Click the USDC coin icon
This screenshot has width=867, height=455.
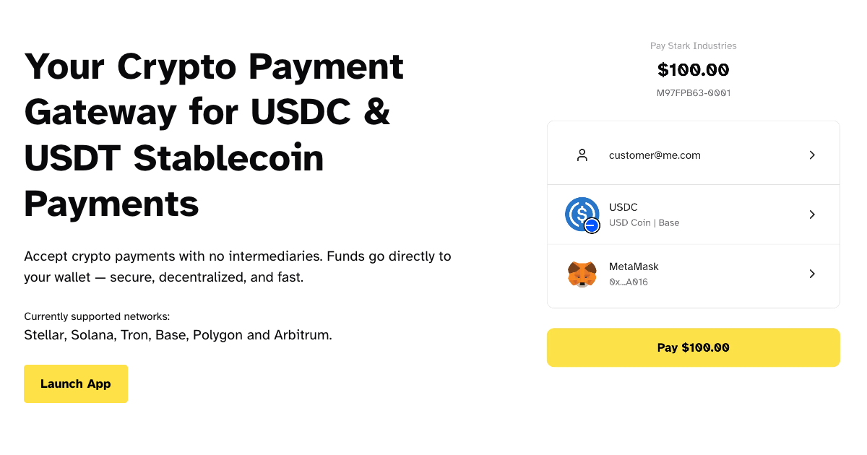coord(581,213)
